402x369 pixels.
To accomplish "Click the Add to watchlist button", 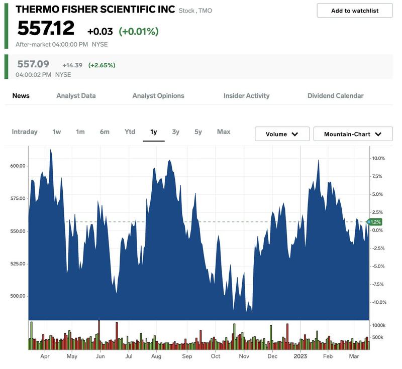I will [355, 11].
